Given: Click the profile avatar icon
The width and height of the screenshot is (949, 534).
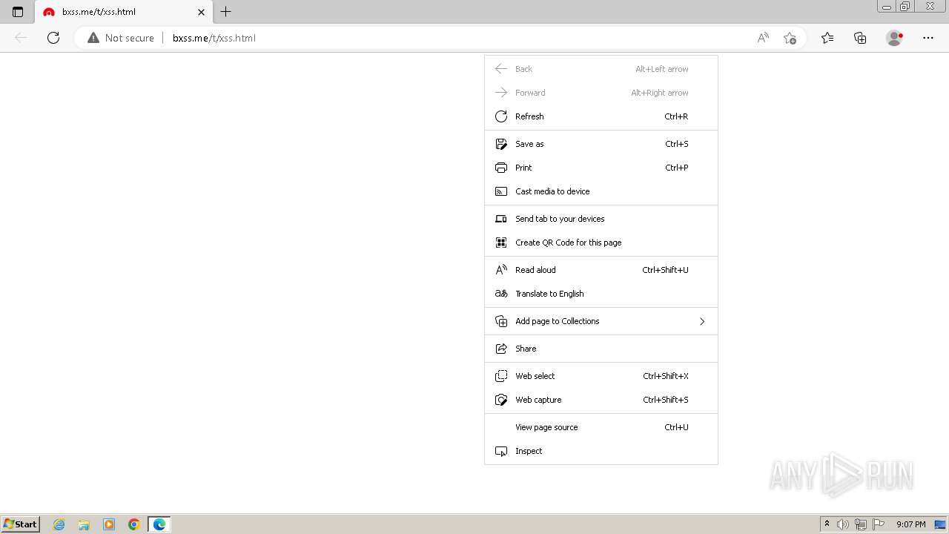Looking at the screenshot, I should pos(894,38).
